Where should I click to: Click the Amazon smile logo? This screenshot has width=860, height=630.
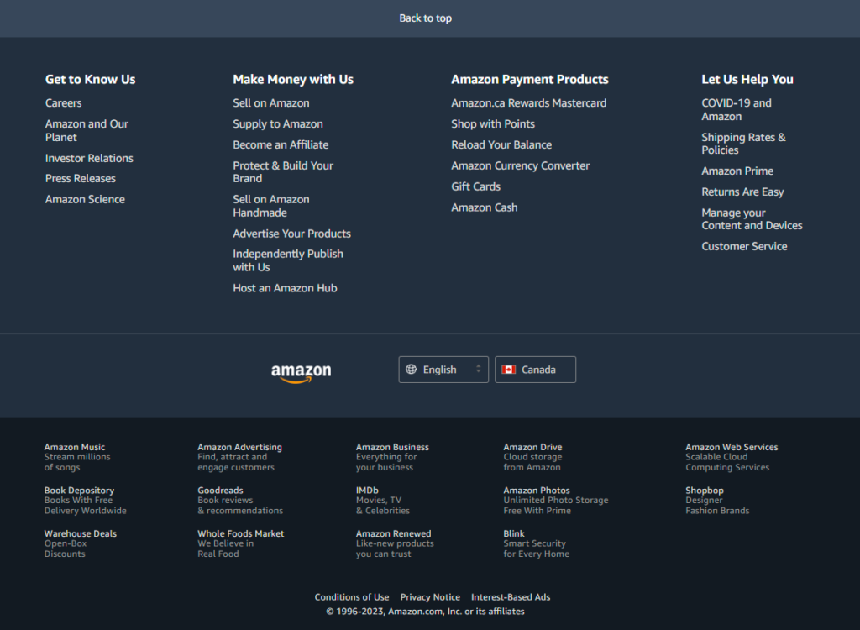302,373
